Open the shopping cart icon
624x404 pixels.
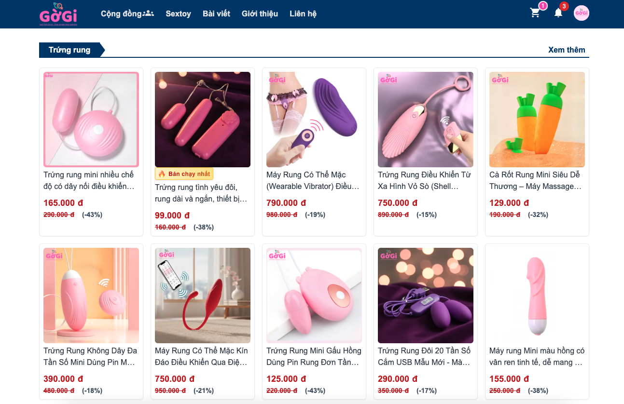535,13
